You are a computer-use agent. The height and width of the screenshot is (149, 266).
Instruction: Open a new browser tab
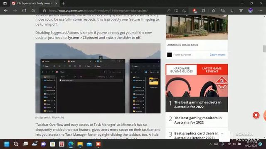tap(63, 3)
